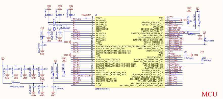Image resolution: width=223 pixels, height=99 pixels.
Task: Select the Y2 12MHz crystal symbol
Action: (54, 29)
